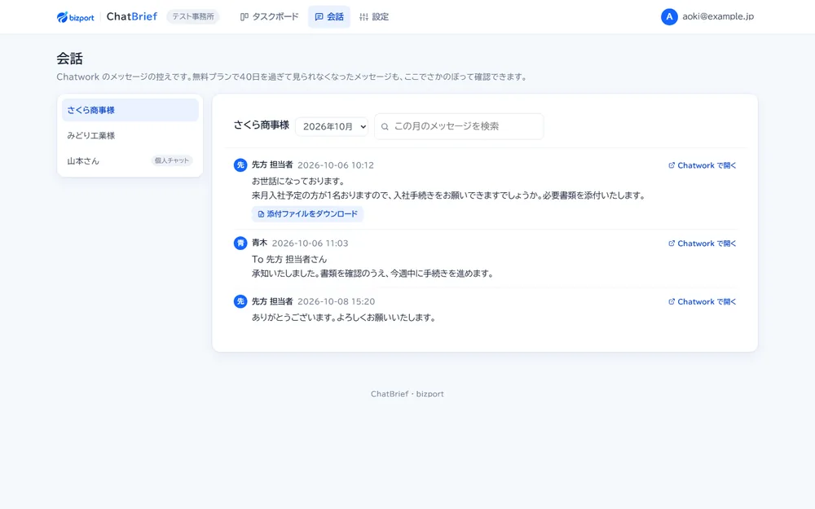Click the ChatBrief · bizport footer text

pos(407,393)
